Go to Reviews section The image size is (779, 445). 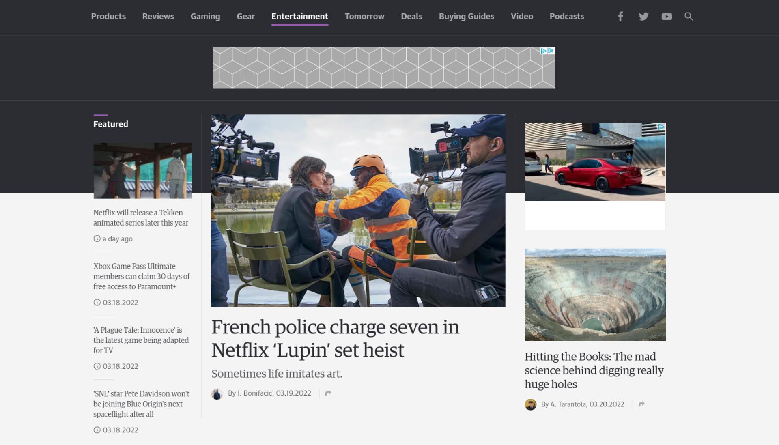(158, 17)
